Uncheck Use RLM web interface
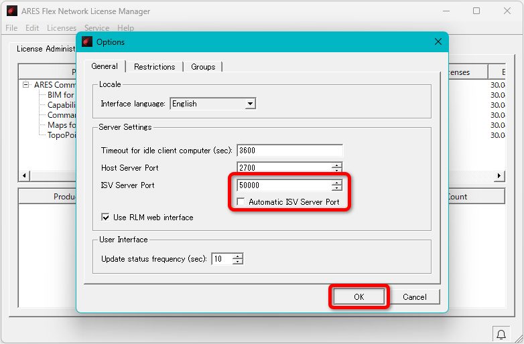Viewport: 524px width, 344px height. [x=105, y=218]
